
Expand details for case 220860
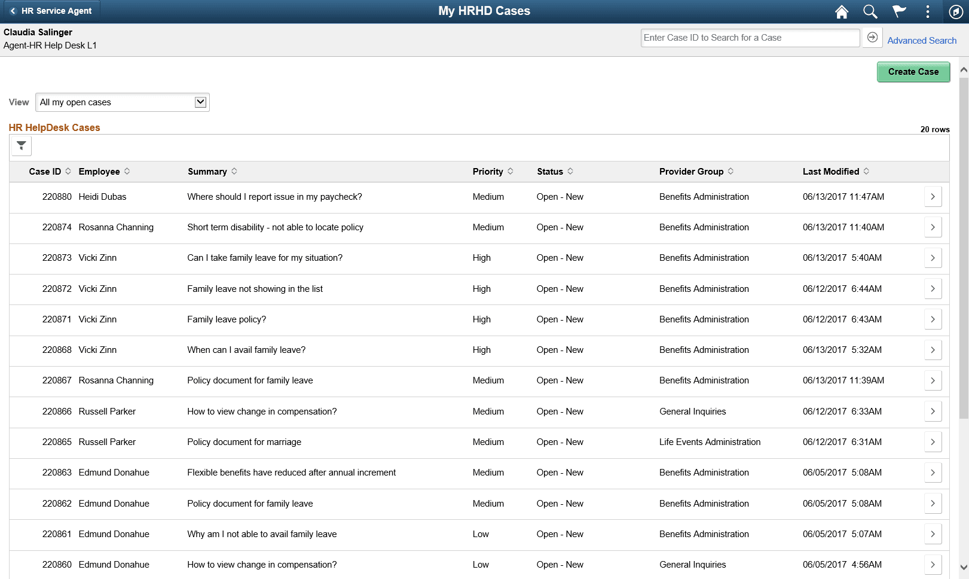[x=933, y=564]
